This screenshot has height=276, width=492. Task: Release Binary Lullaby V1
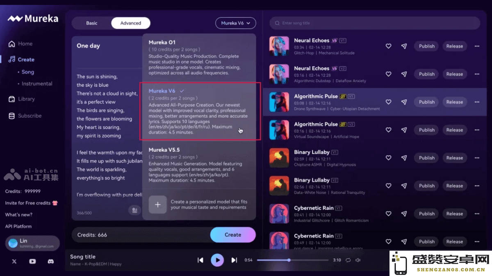(455, 158)
